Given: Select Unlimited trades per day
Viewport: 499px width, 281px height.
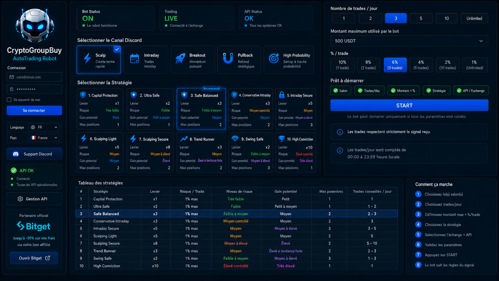Looking at the screenshot, I should 474,18.
